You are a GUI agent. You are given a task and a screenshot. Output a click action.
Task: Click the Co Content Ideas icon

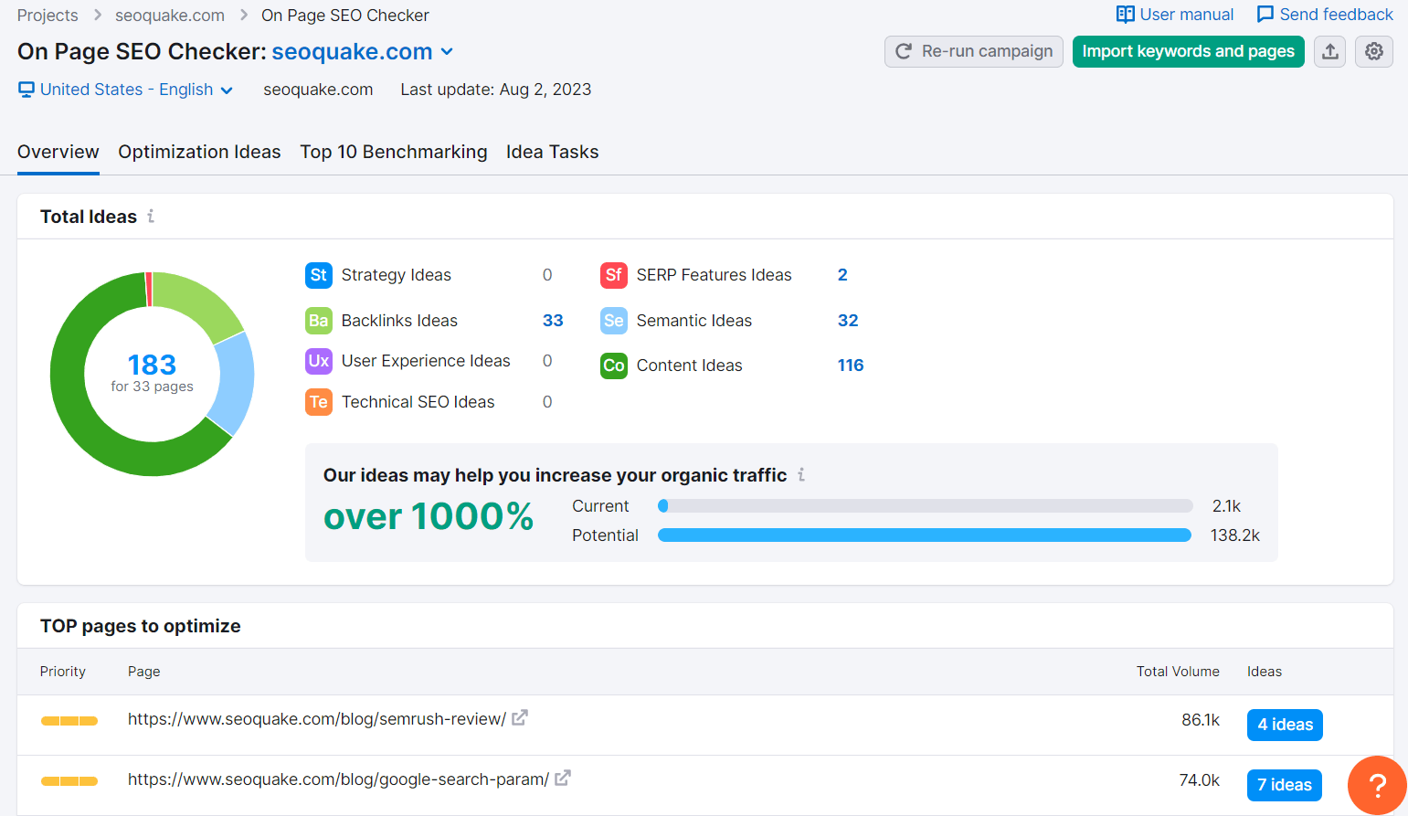pyautogui.click(x=614, y=366)
